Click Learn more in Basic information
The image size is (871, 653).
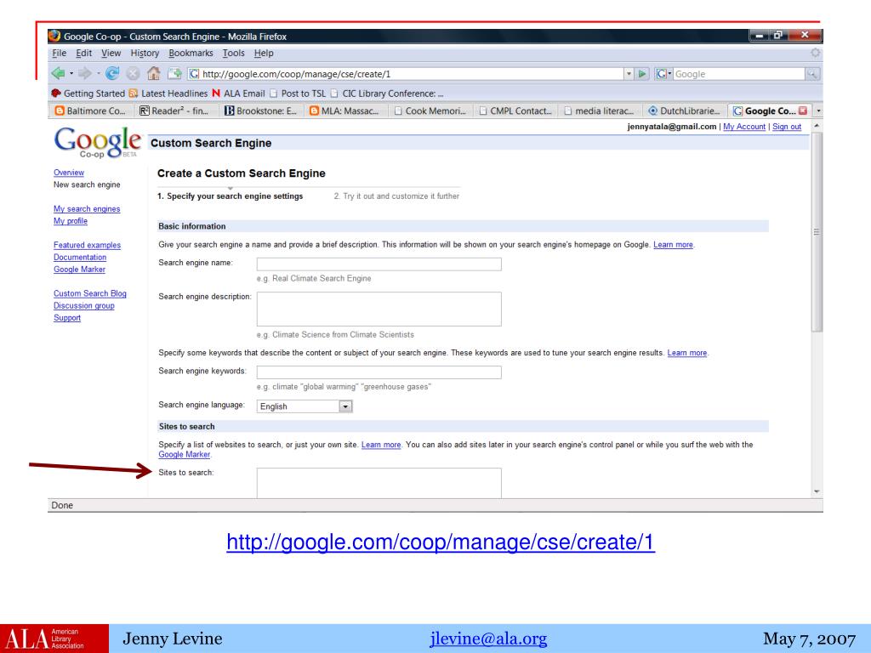pyautogui.click(x=674, y=245)
